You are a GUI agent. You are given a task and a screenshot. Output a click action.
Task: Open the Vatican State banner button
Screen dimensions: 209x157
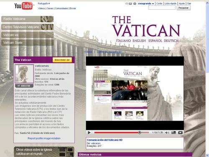pos(28,43)
